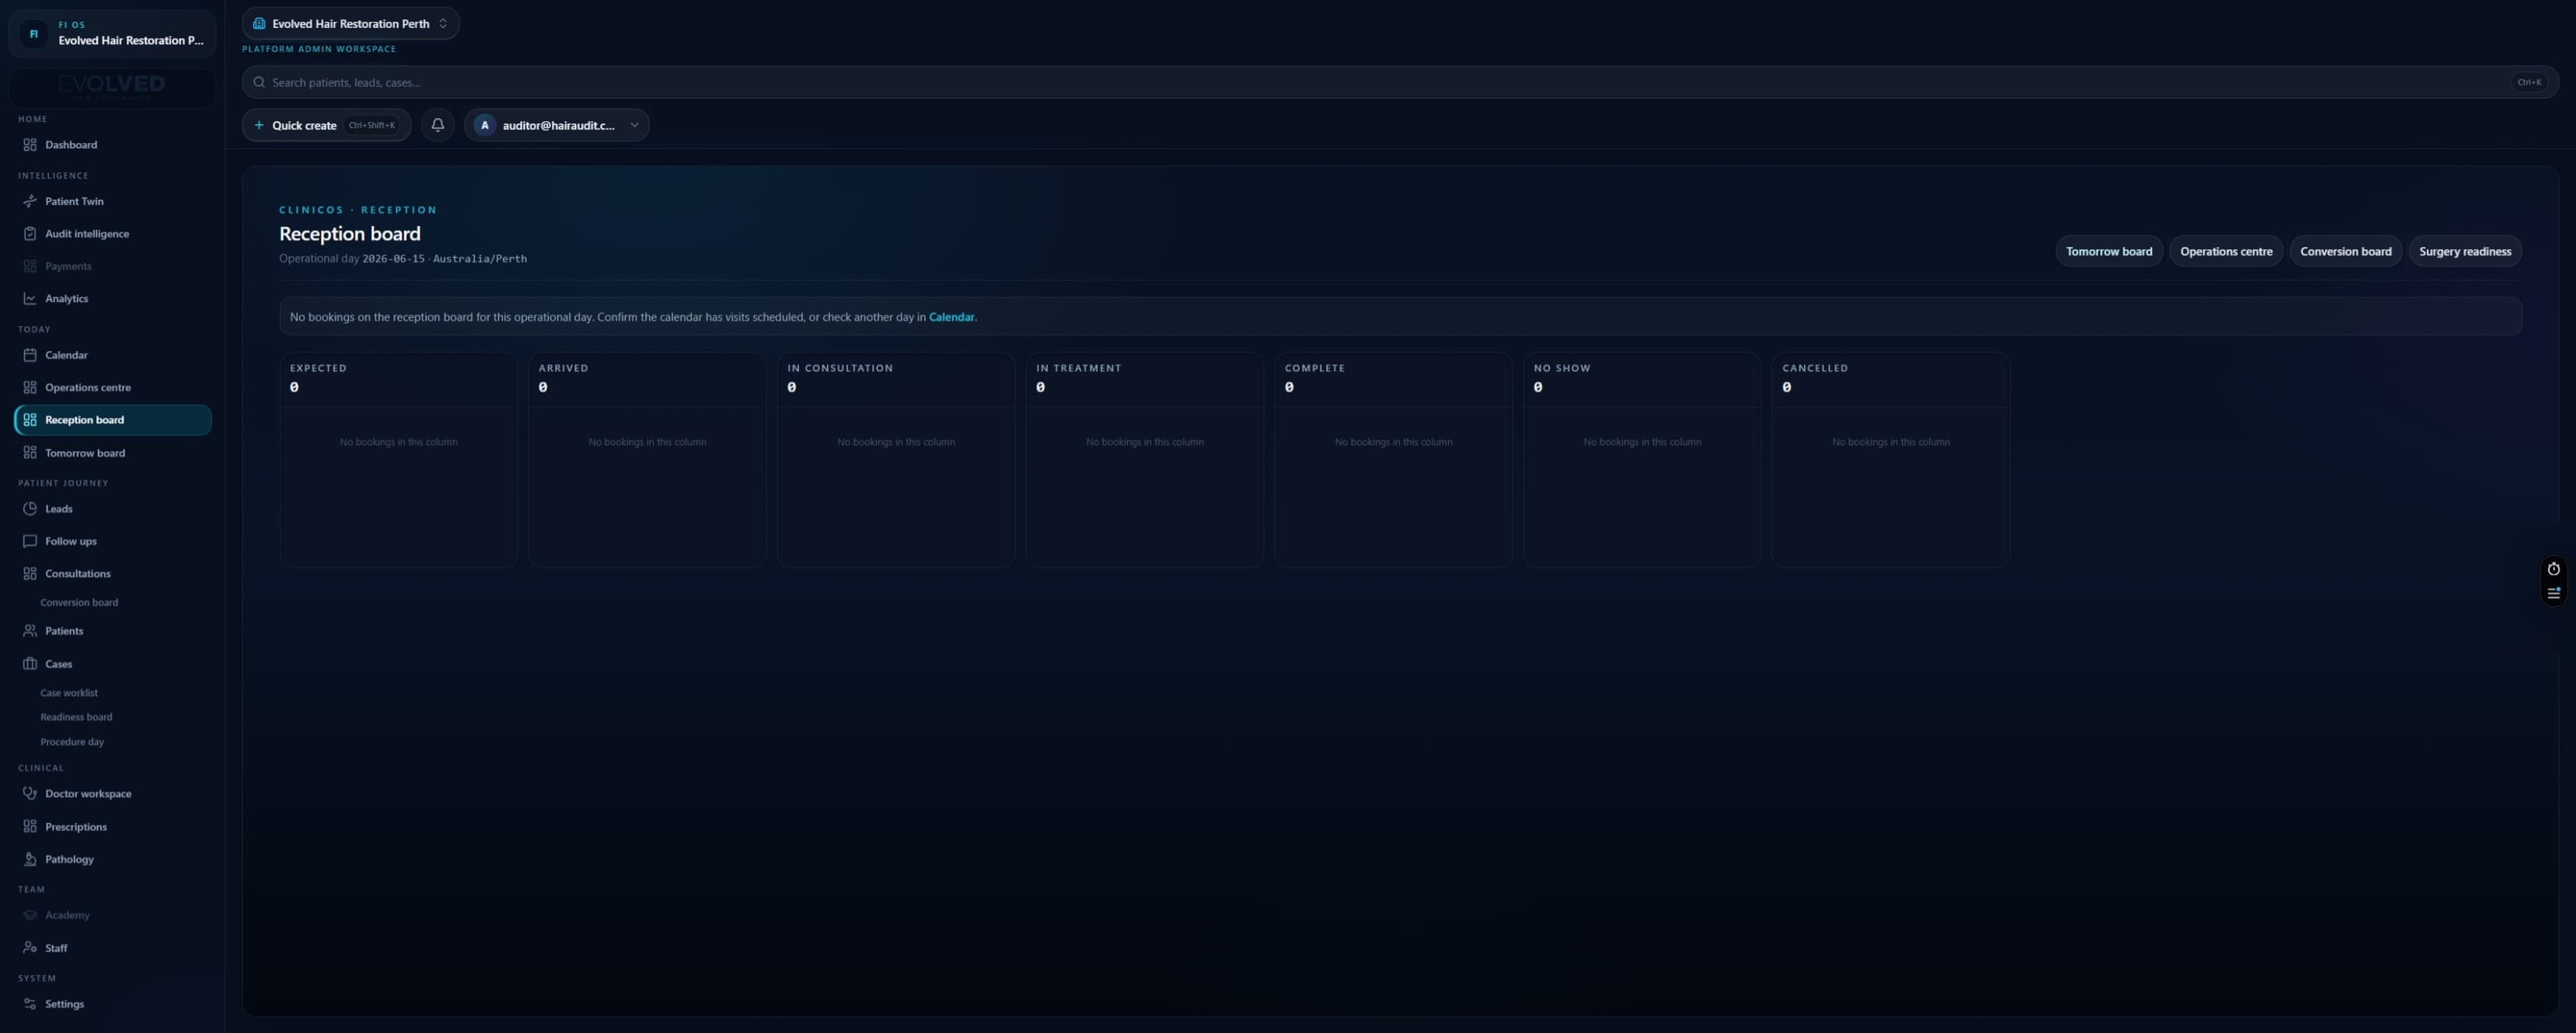This screenshot has width=2576, height=1033.
Task: Click the list panel icon on right edge
Action: point(2553,593)
